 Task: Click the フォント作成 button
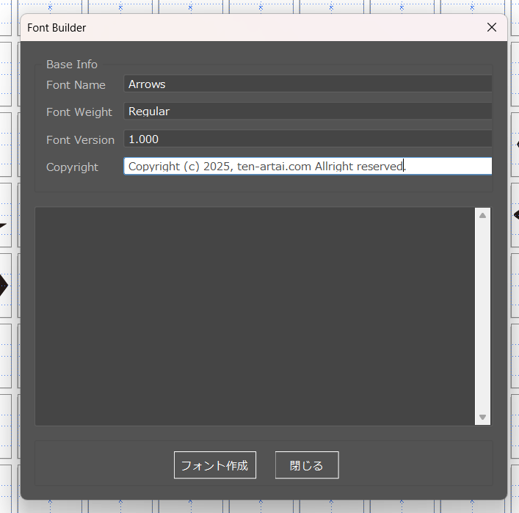pos(215,465)
